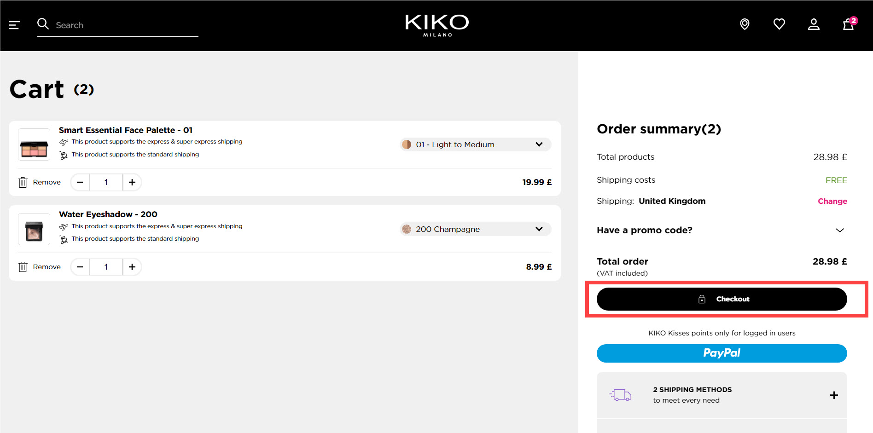
Task: Increase Smart Essential Face Palette quantity
Action: (x=132, y=182)
